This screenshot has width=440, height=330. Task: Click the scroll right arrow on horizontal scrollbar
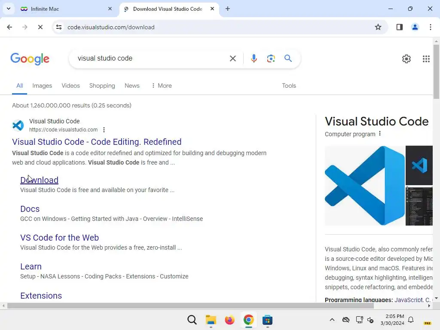(429, 306)
